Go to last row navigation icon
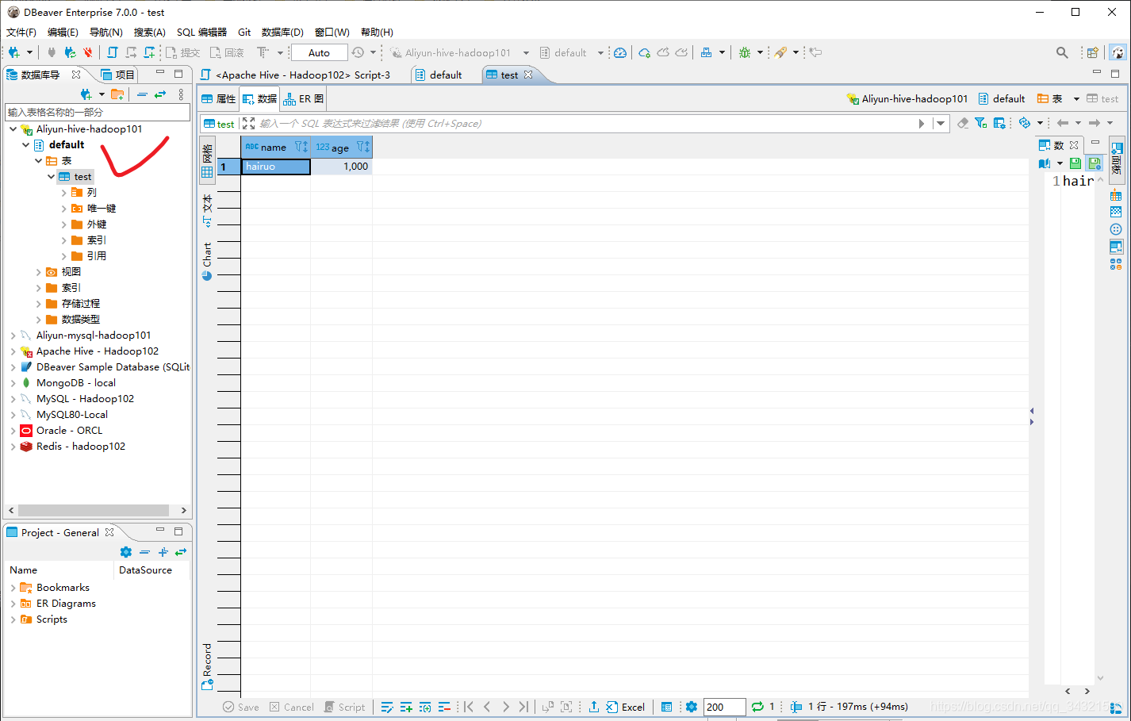 523,707
